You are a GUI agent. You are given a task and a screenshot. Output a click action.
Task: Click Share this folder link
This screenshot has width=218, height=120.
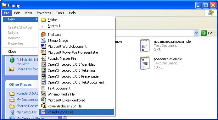point(27,69)
